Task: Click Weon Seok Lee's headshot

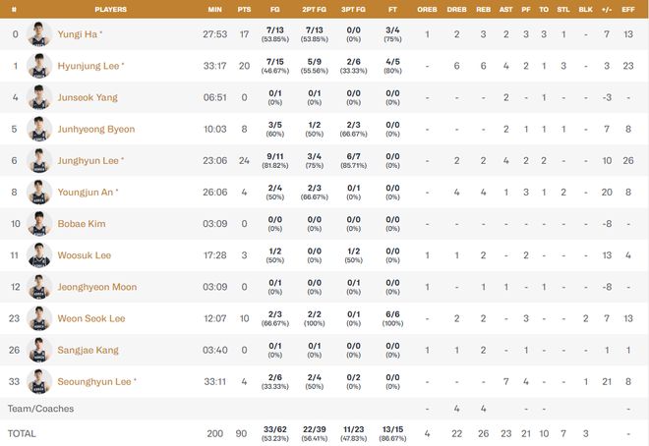Action: (x=39, y=317)
